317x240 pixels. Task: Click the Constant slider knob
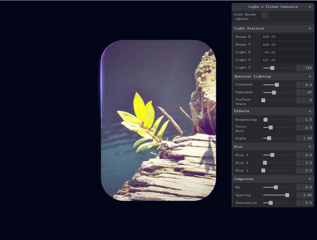[x=277, y=85]
